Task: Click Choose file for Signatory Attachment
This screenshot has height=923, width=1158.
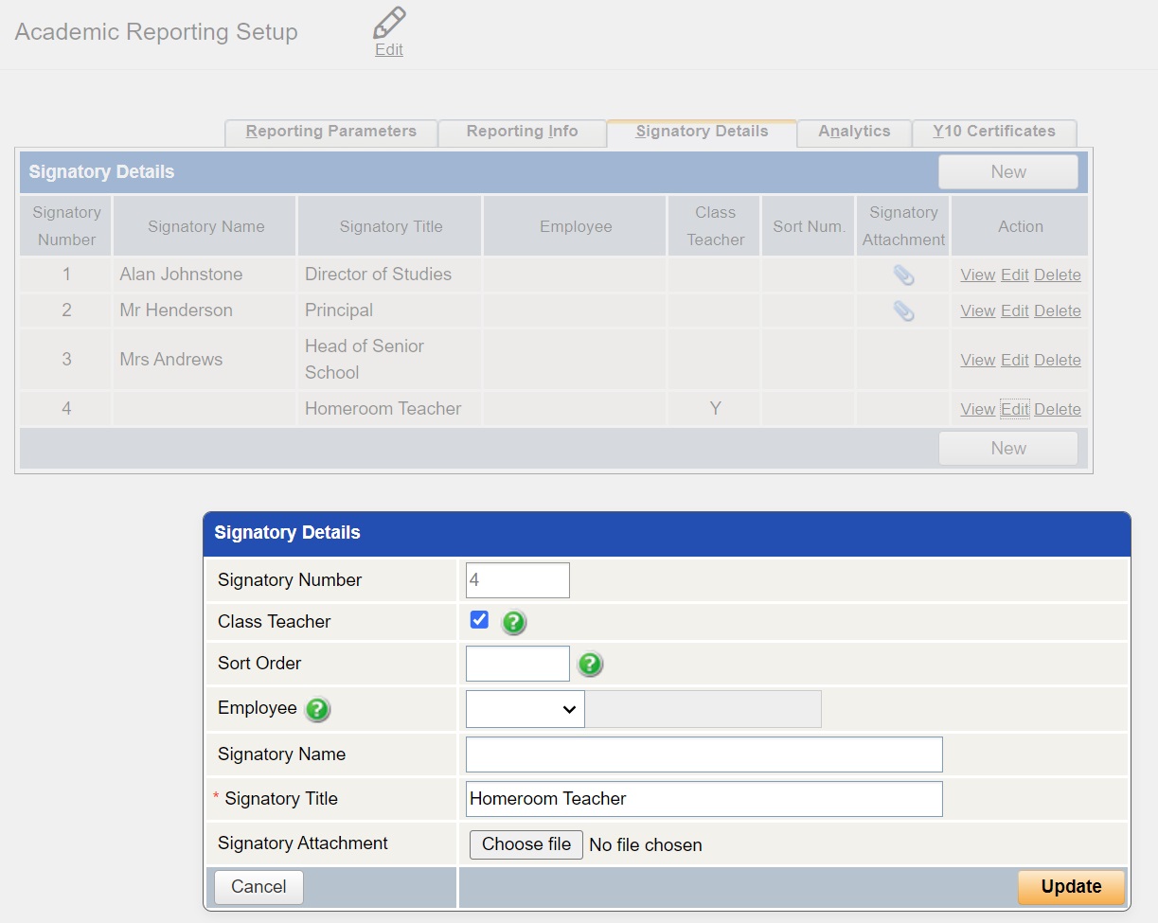Action: tap(526, 844)
